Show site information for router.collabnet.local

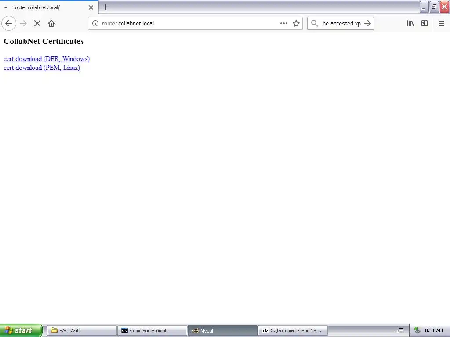pos(95,24)
